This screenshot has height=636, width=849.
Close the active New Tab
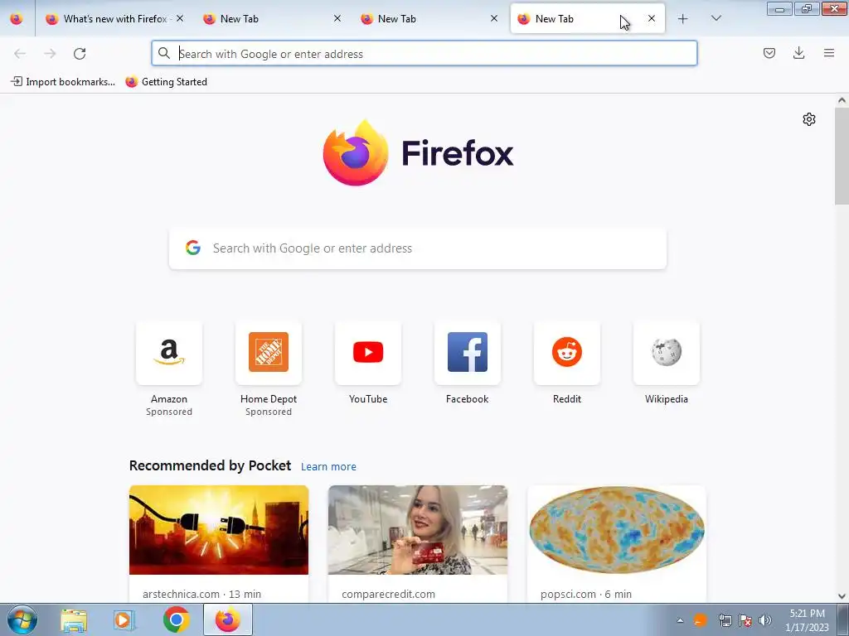[652, 18]
